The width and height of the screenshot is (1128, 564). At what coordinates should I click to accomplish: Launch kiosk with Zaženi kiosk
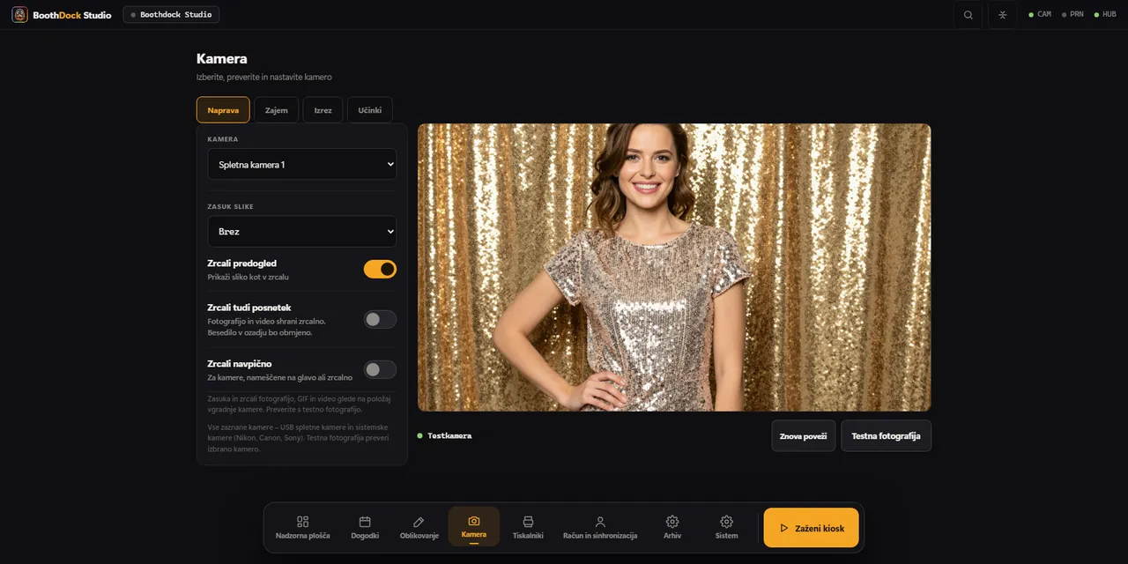(x=811, y=528)
